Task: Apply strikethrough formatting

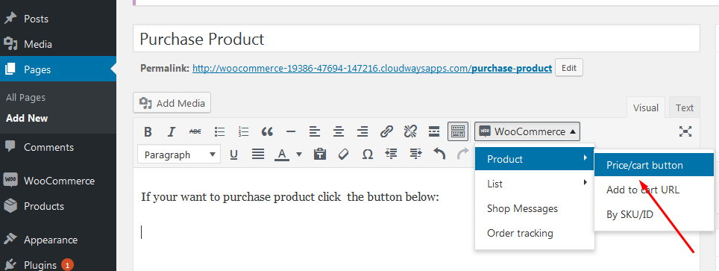Action: coord(195,132)
